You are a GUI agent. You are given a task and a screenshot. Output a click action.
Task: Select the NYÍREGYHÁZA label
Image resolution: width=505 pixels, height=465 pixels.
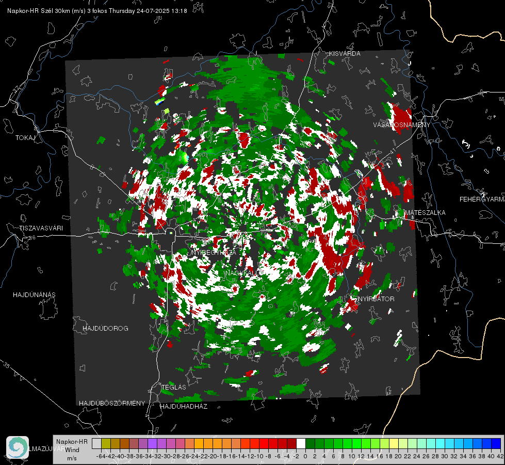coord(214,252)
